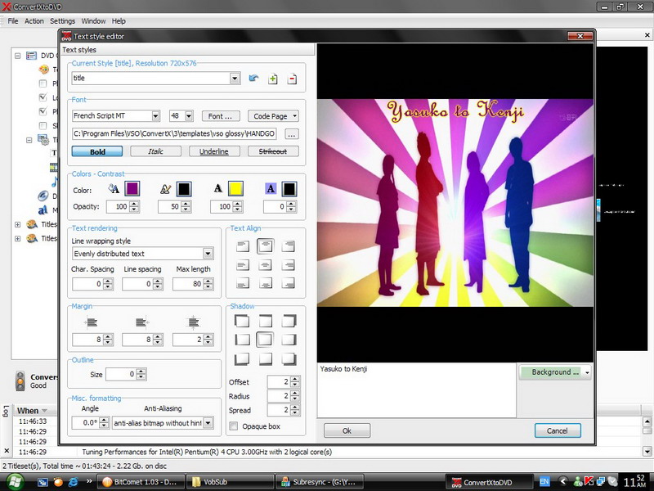The height and width of the screenshot is (491, 654).
Task: Open the Anti-Aliasing mode dropdown
Action: coord(208,423)
